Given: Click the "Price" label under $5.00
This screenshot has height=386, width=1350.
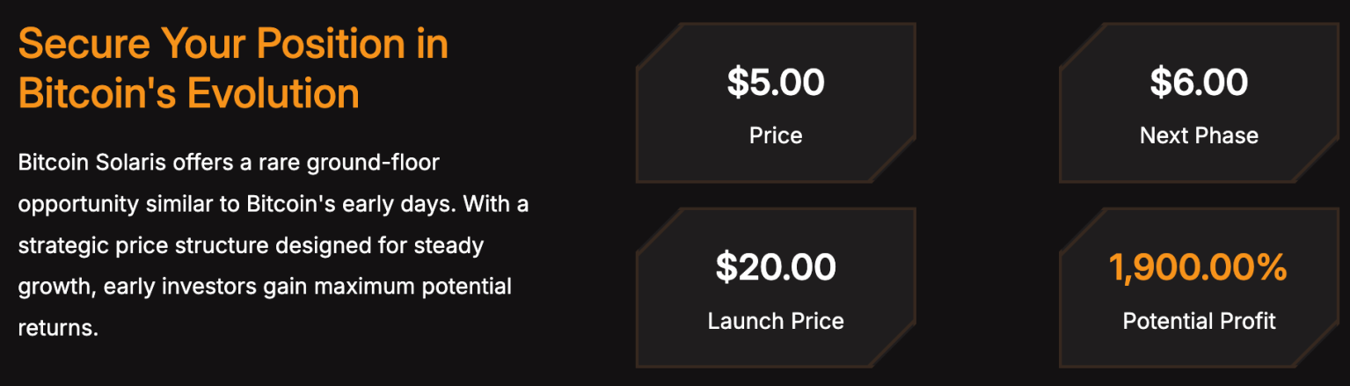Looking at the screenshot, I should point(776,135).
